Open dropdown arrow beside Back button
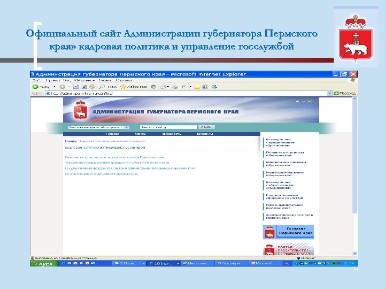Image resolution: width=385 pixels, height=289 pixels. [55, 87]
